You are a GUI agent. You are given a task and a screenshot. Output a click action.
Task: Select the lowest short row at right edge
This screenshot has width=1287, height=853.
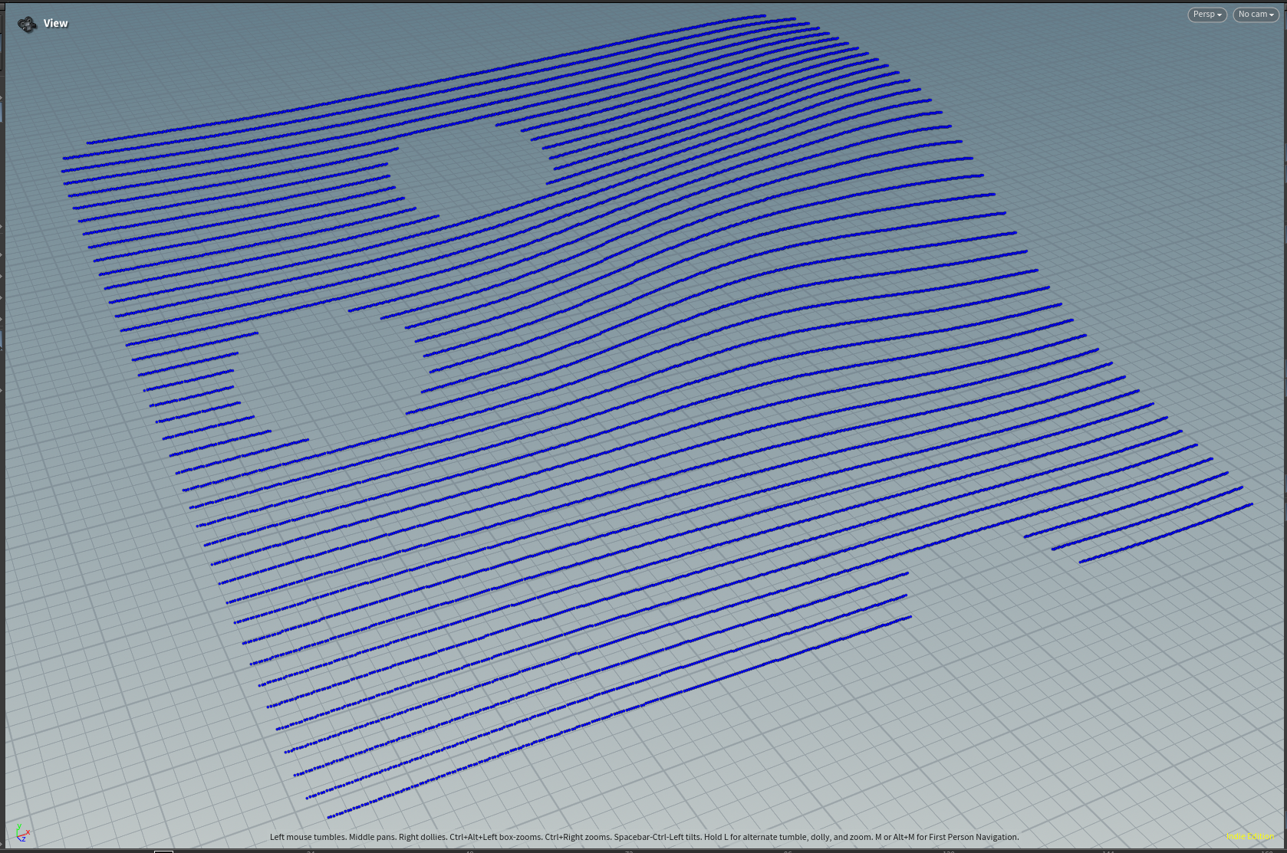(1166, 533)
